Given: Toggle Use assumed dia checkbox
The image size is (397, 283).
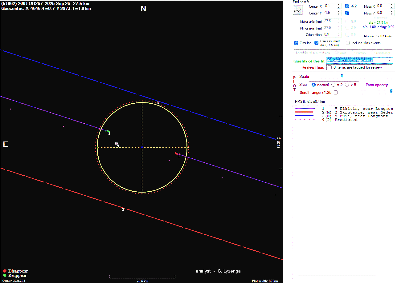Looking at the screenshot, I should (x=317, y=43).
